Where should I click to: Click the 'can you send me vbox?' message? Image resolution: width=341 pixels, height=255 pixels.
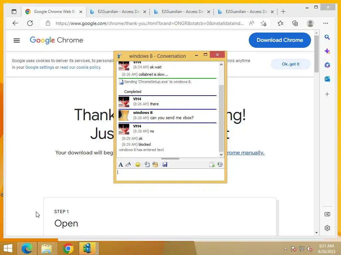[172, 118]
